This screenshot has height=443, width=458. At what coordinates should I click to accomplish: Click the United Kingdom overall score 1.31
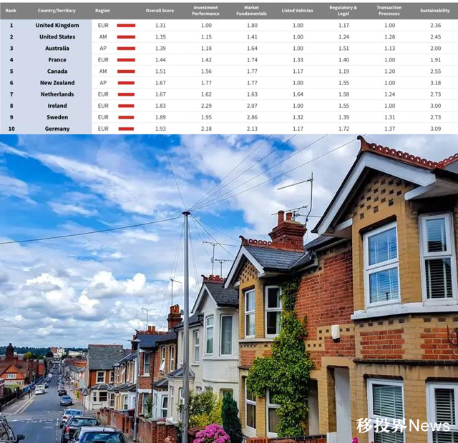[x=160, y=26]
